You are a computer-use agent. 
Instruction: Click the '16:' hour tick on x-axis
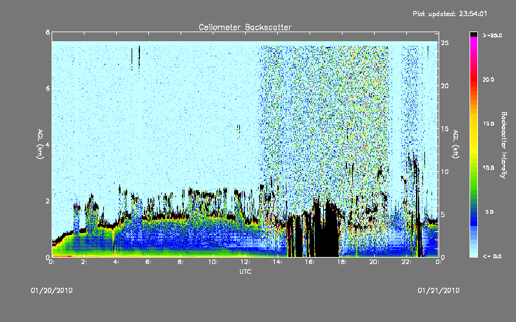tap(310, 262)
